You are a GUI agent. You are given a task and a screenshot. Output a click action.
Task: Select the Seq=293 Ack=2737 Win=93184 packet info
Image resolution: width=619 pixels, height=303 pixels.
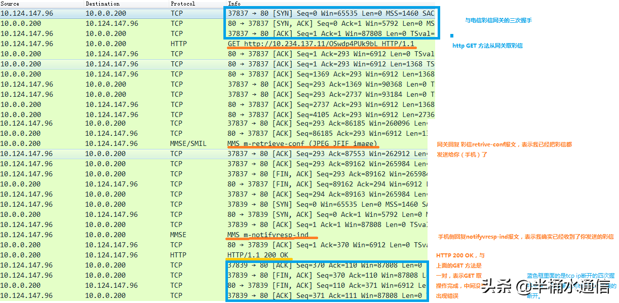click(x=331, y=94)
